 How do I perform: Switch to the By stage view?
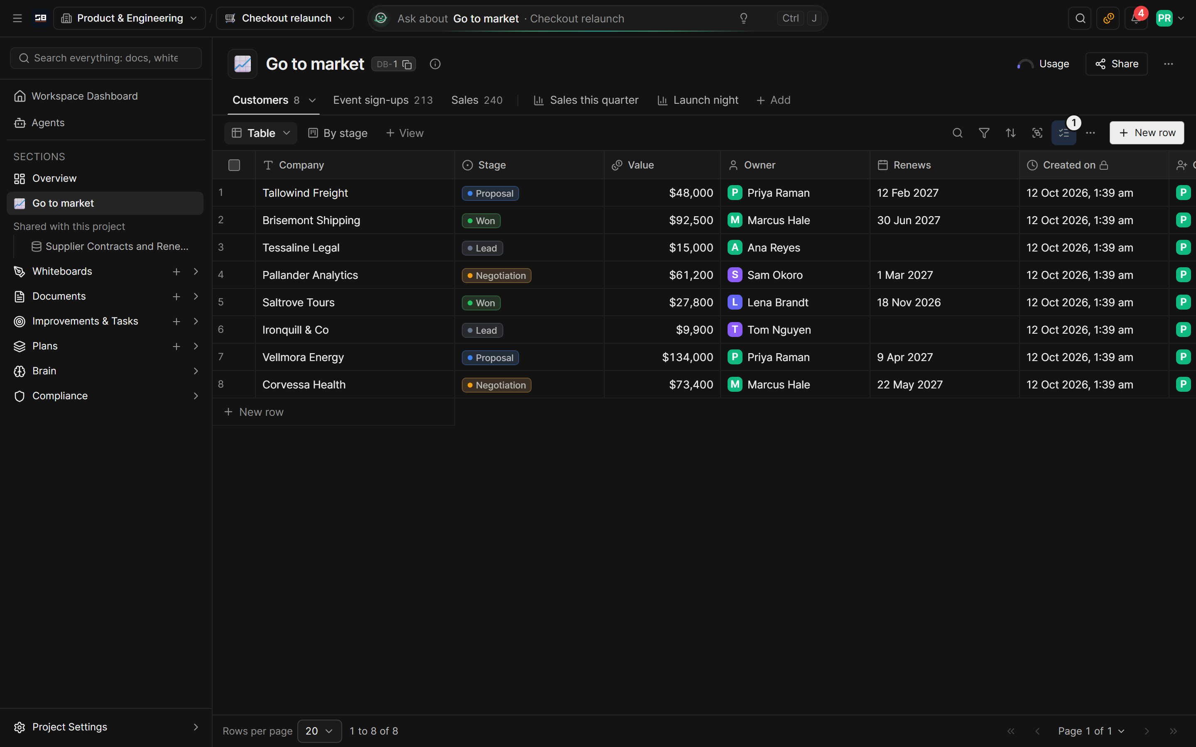point(338,133)
